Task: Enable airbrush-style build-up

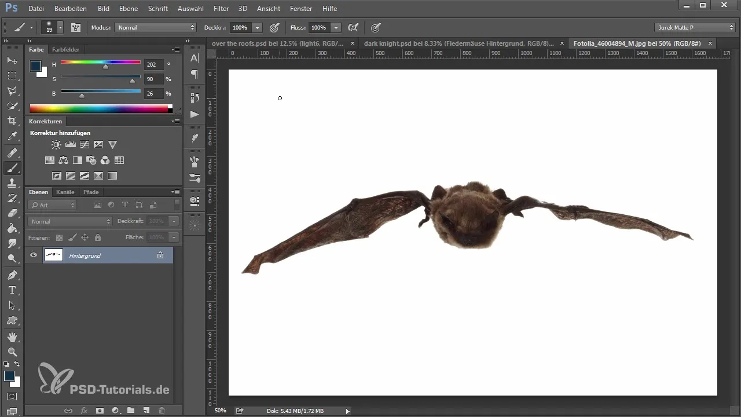Action: [353, 27]
